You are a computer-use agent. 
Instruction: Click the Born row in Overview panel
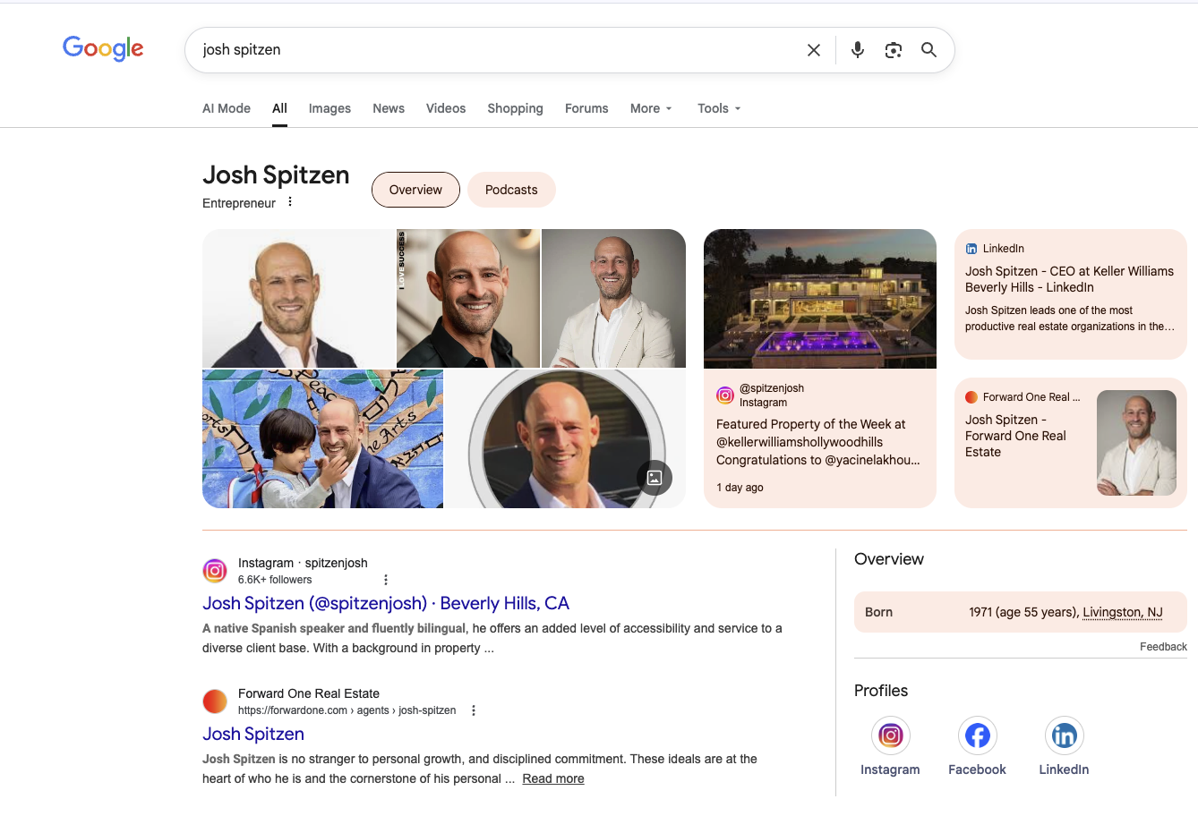[x=1021, y=612]
